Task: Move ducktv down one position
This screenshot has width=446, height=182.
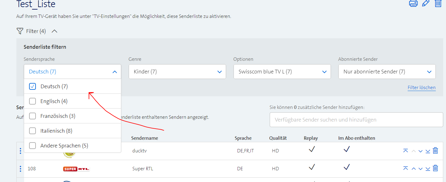Action: click(420, 151)
